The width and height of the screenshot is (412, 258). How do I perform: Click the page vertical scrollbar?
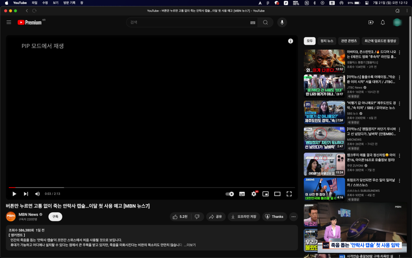pos(410,68)
